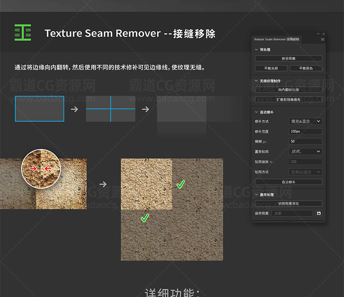Select the Texture Seam Remover panel tab
Image resolution: width=344 pixels, height=297 pixels.
[x=277, y=39]
